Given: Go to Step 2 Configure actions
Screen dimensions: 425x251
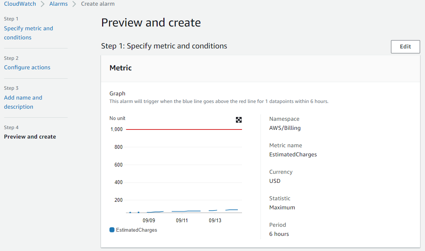Looking at the screenshot, I should pos(27,67).
